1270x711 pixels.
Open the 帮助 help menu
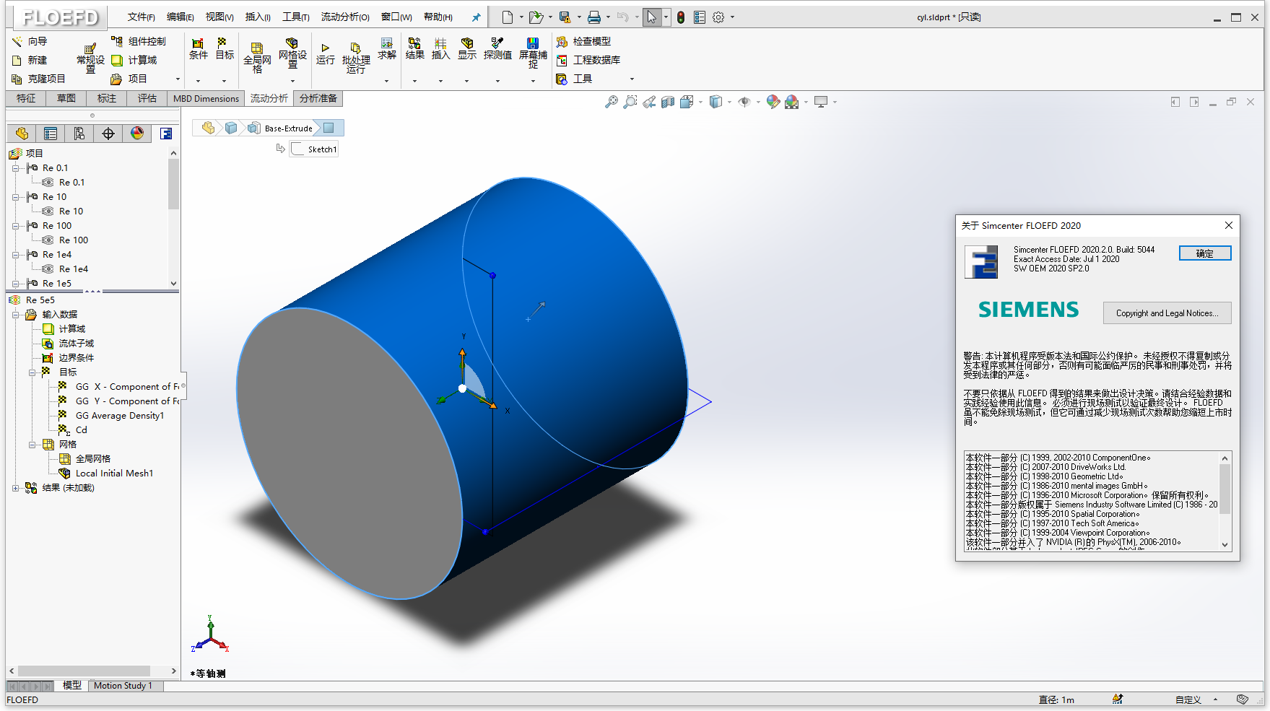coord(438,17)
